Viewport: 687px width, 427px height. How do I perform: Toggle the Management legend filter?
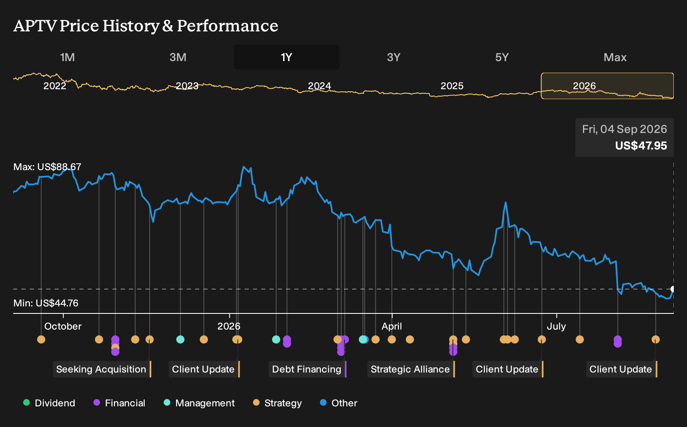[x=199, y=403]
